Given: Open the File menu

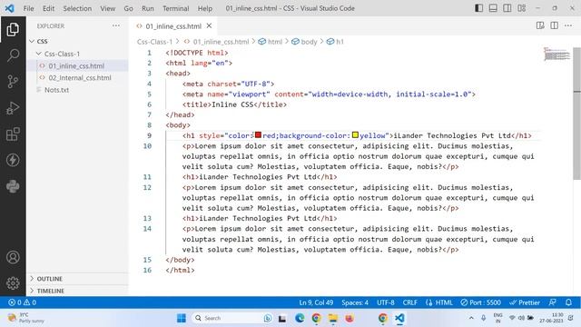Looking at the screenshot, I should 28,8.
